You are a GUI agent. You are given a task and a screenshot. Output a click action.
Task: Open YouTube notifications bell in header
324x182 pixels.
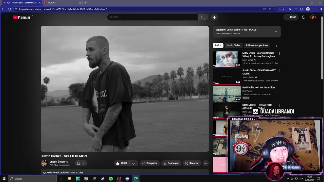coord(303,17)
